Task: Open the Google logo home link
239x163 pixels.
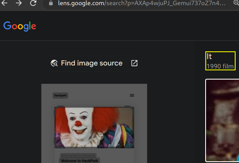Action: [x=20, y=27]
